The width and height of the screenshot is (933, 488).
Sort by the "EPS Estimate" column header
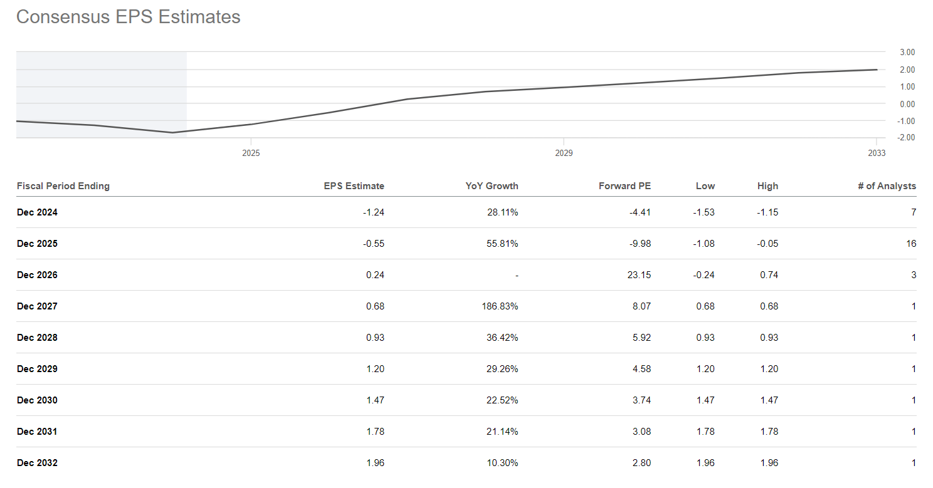coord(354,186)
